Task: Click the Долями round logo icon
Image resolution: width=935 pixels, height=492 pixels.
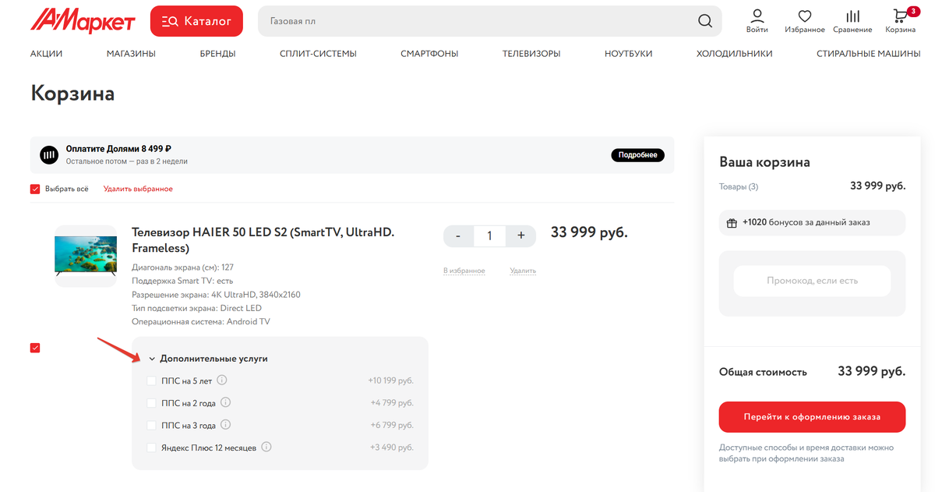Action: pos(50,154)
